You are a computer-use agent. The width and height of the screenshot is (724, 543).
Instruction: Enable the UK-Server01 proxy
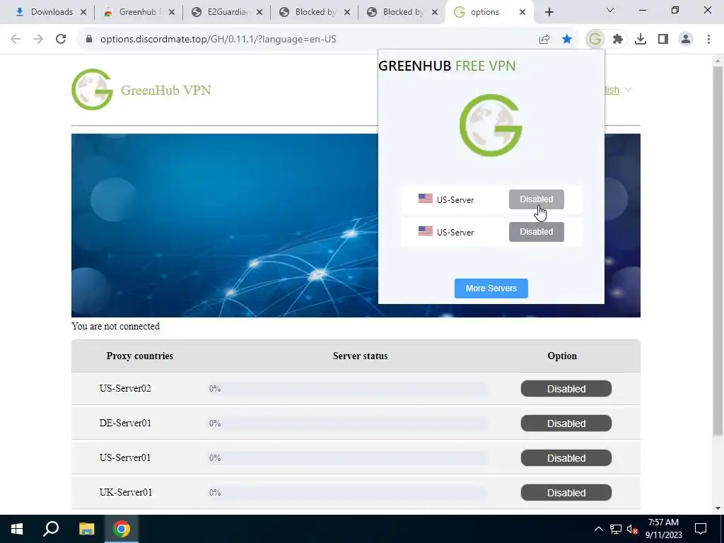coord(566,493)
